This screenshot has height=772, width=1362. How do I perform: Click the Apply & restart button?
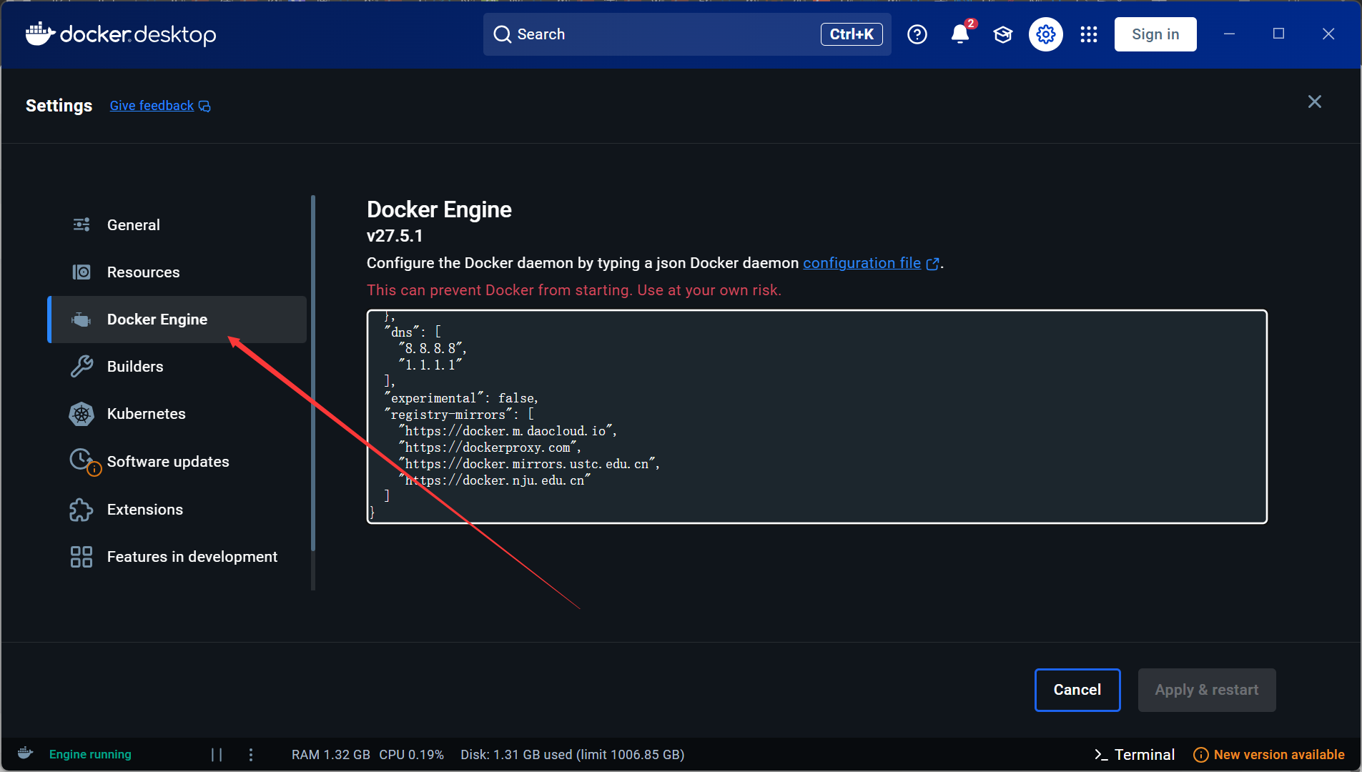1207,690
